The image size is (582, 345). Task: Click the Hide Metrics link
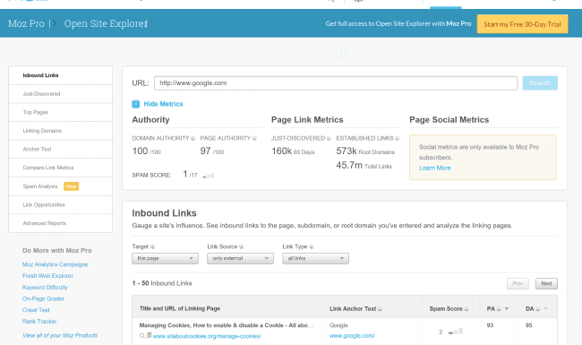point(163,104)
